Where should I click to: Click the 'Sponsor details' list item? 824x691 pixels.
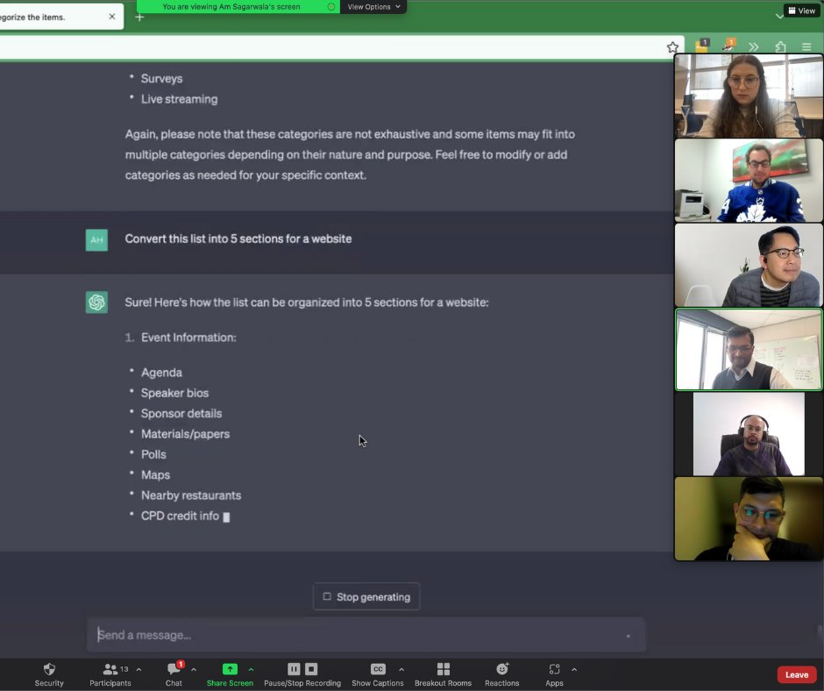point(181,413)
